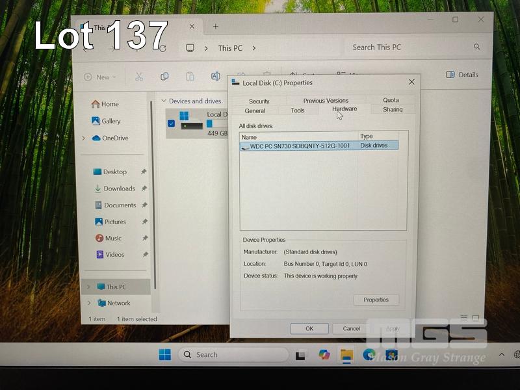Expand the Network tree node
Viewport: 520px width, 390px height.
pos(89,303)
